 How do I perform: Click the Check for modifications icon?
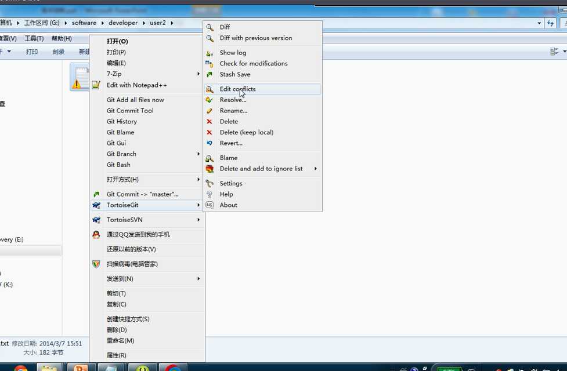[210, 64]
